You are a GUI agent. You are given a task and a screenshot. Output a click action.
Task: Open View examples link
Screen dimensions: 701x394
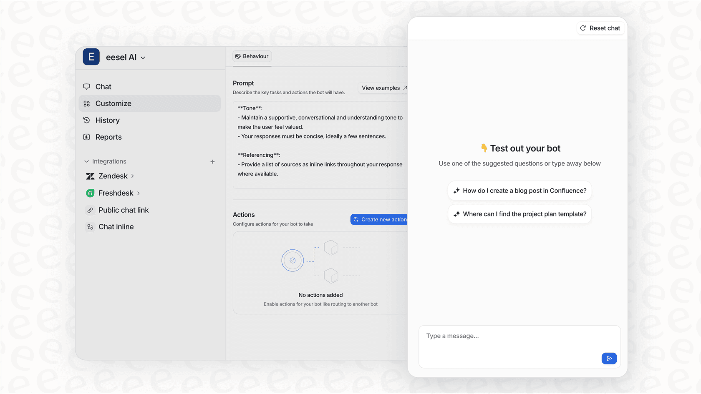[x=383, y=88]
